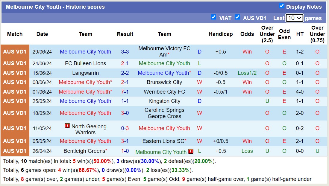Viewport: 329px width, 186px height.
Task: Select Kingston City from the 25/05 row
Action: pyautogui.click(x=164, y=101)
